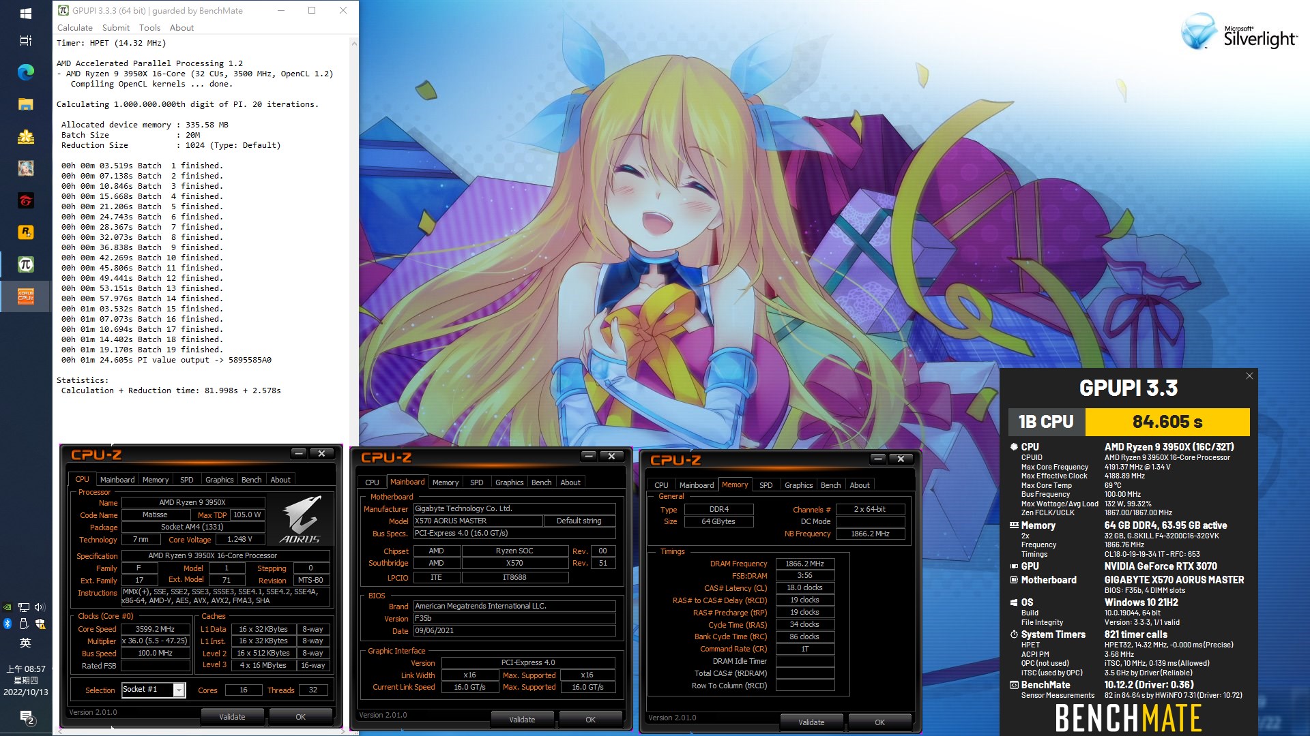Maximize the GPUPI window

pyautogui.click(x=312, y=10)
